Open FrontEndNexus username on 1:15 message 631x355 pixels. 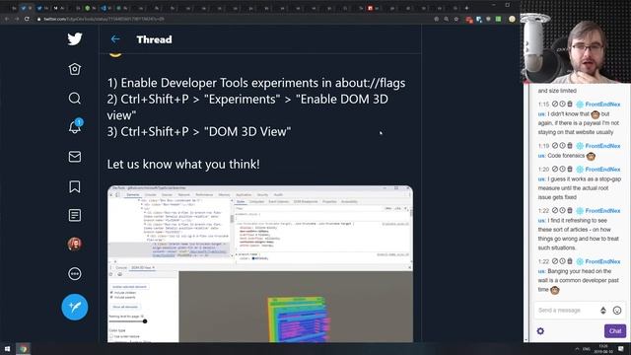602,105
